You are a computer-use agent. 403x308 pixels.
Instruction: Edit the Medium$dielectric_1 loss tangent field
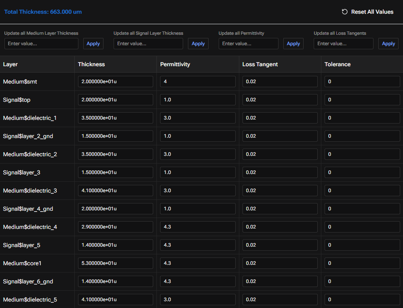(x=280, y=118)
